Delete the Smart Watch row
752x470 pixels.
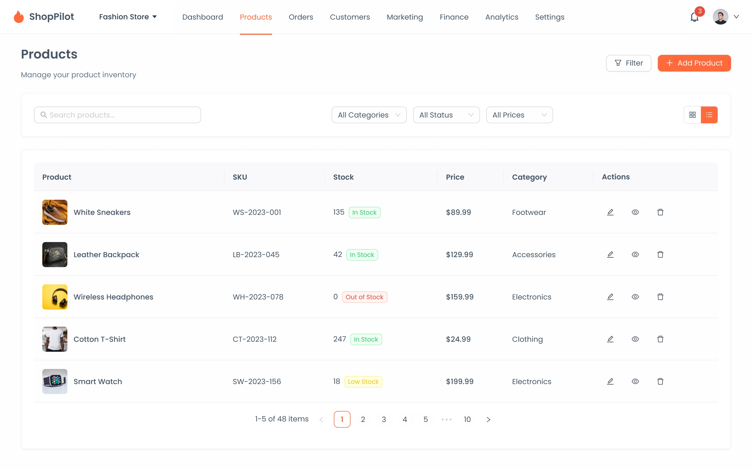660,381
